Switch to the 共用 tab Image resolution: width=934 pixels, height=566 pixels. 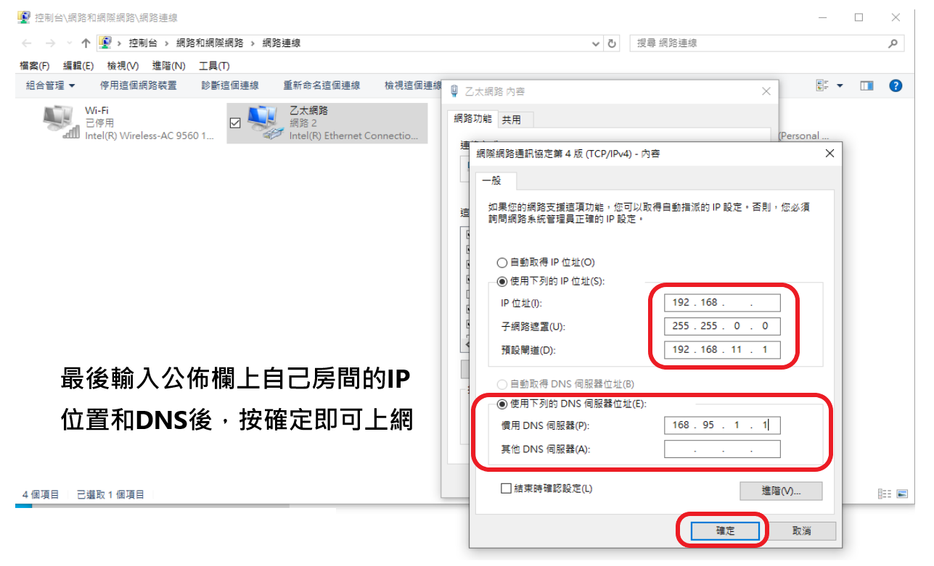[x=512, y=120]
